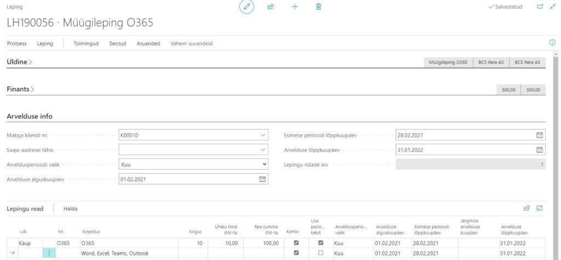561x260 pixels.
Task: Click share icon in Lepingu read section
Action: coord(527,208)
